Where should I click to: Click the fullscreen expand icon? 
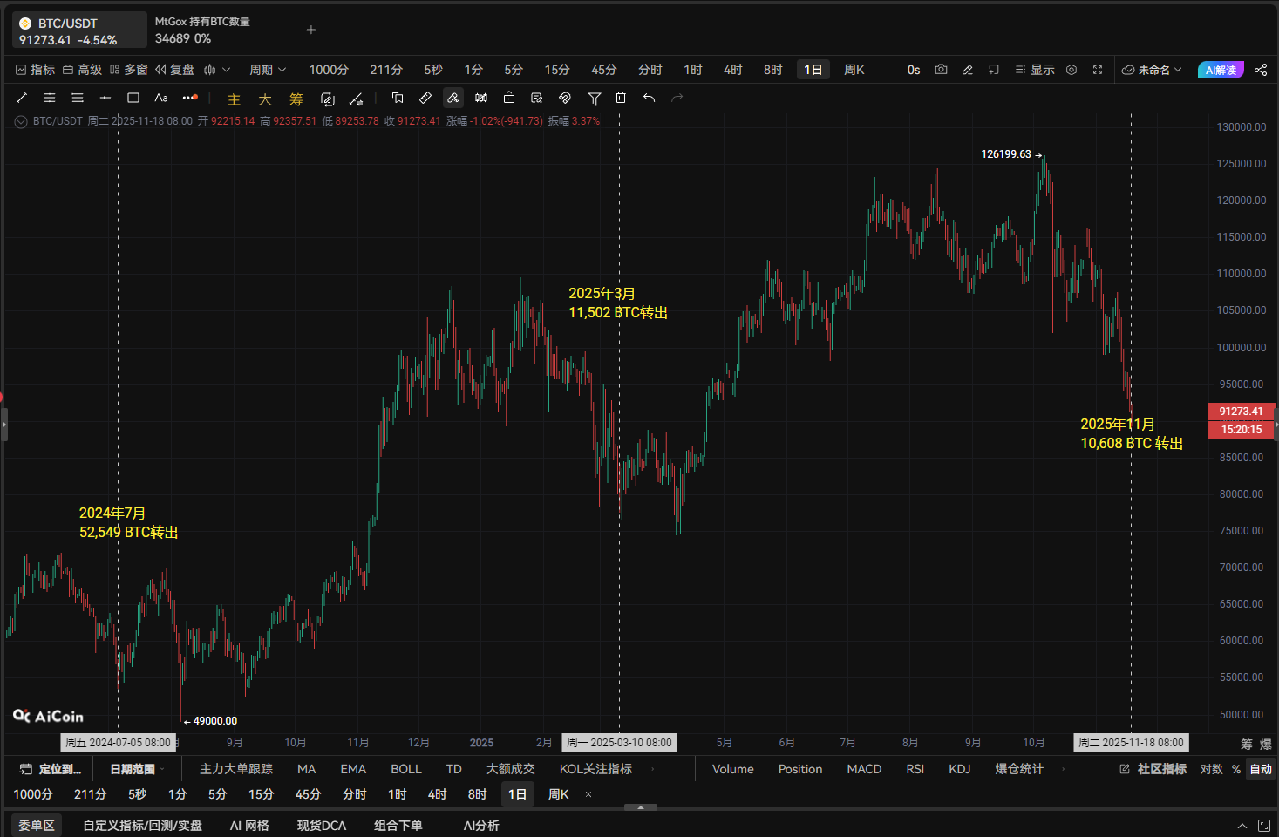(x=1098, y=70)
